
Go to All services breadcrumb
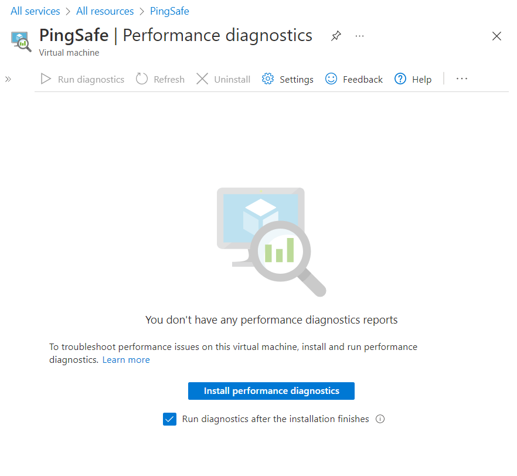(x=35, y=11)
